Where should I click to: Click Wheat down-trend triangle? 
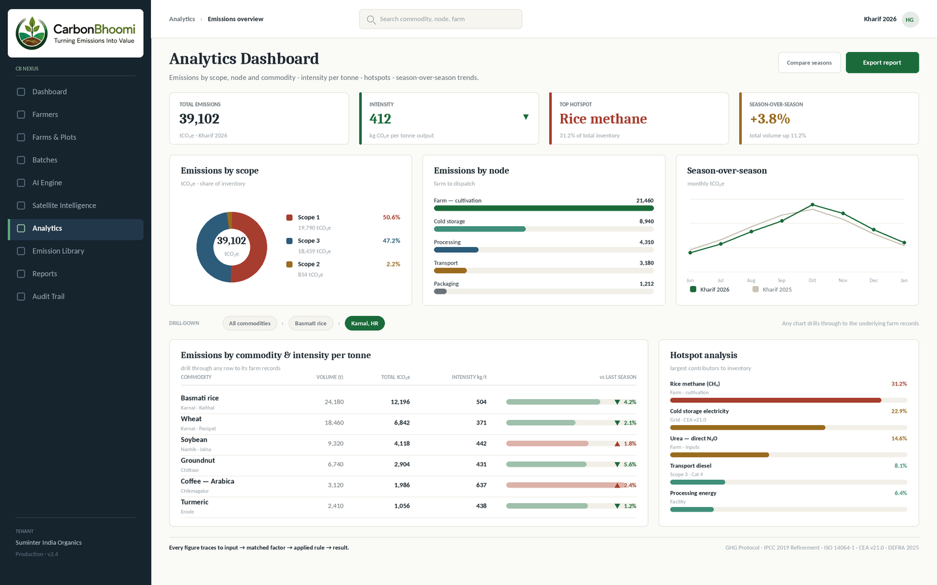coord(618,422)
